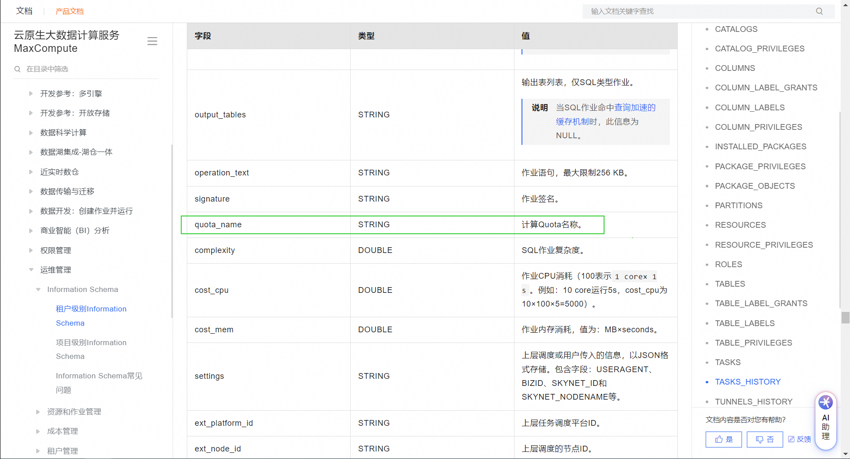The width and height of the screenshot is (850, 459).
Task: Click thumbs-up '是' helpful button
Action: pos(724,439)
